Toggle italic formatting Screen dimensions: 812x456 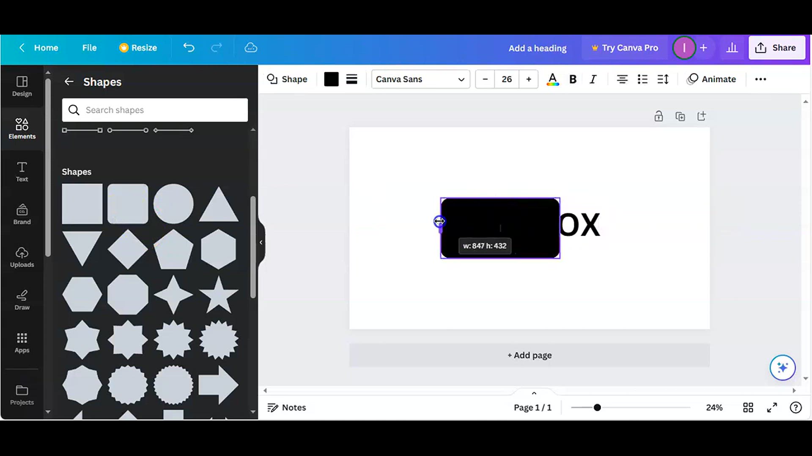(x=593, y=79)
